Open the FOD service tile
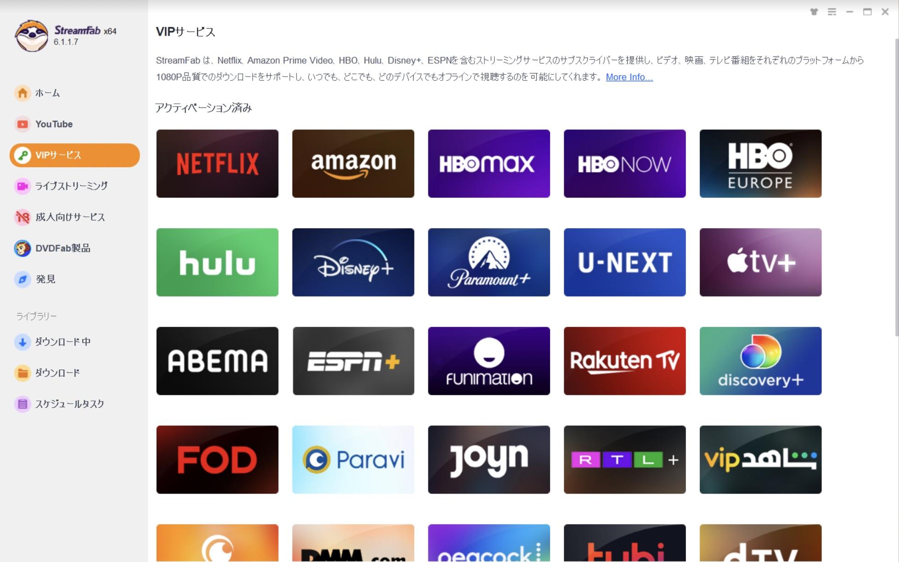Image resolution: width=899 pixels, height=562 pixels. tap(217, 460)
